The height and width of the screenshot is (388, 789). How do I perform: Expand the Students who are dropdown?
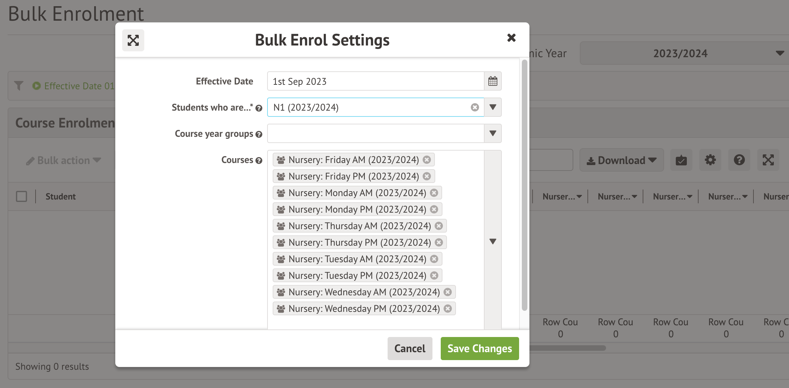click(493, 108)
